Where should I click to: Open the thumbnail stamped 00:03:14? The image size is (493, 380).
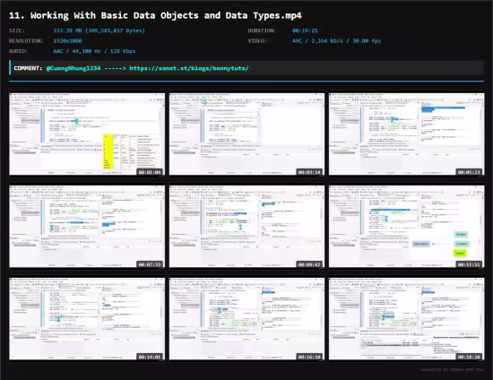click(246, 134)
